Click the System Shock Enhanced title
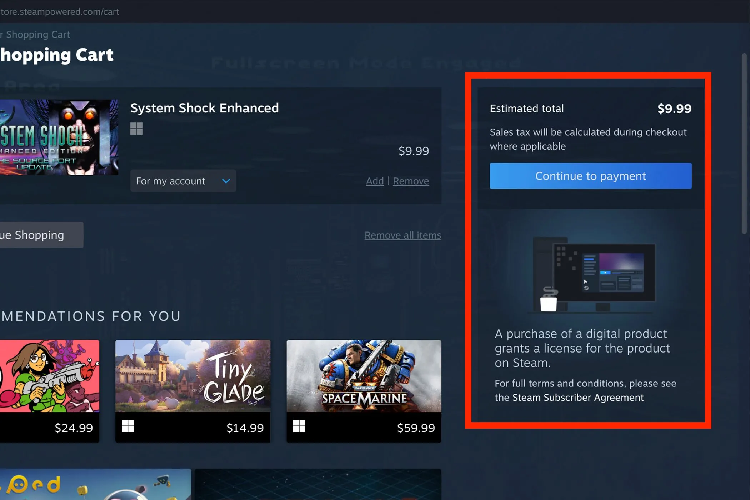 point(204,108)
